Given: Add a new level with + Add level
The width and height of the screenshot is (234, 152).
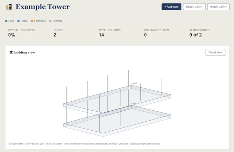Looking at the screenshot, I should click(x=171, y=7).
